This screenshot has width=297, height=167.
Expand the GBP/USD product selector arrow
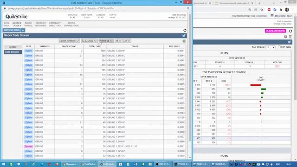click(x=23, y=30)
